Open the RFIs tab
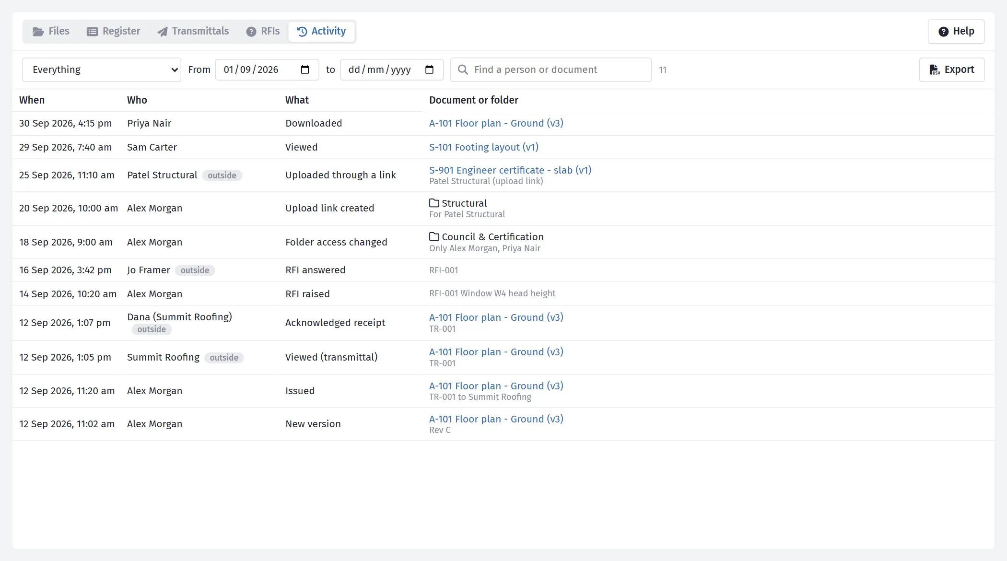This screenshot has width=1007, height=561. pyautogui.click(x=263, y=31)
